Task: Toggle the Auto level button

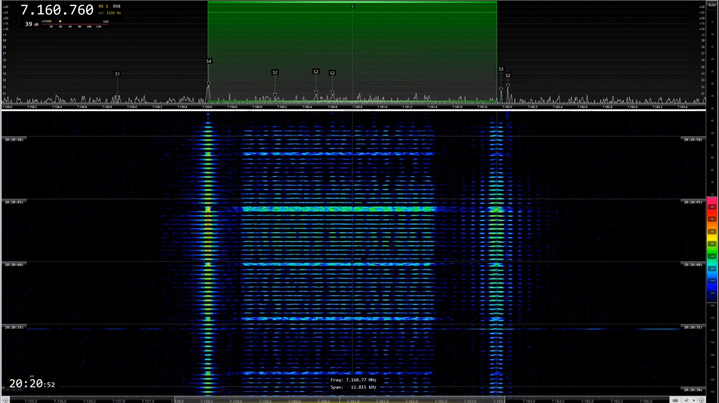Action: point(712,5)
